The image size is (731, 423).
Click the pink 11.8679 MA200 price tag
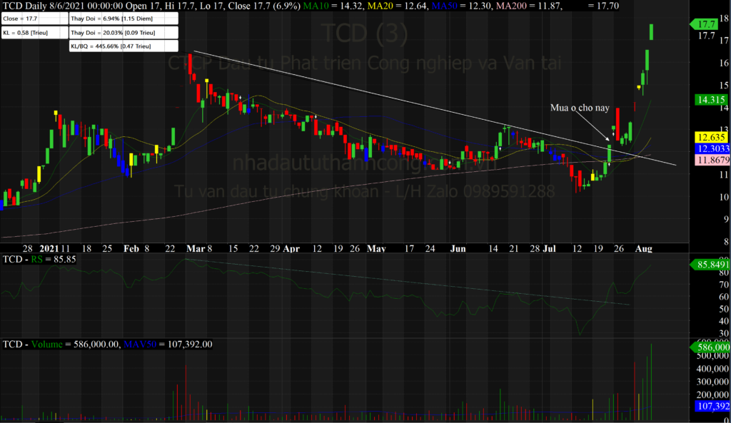click(711, 160)
